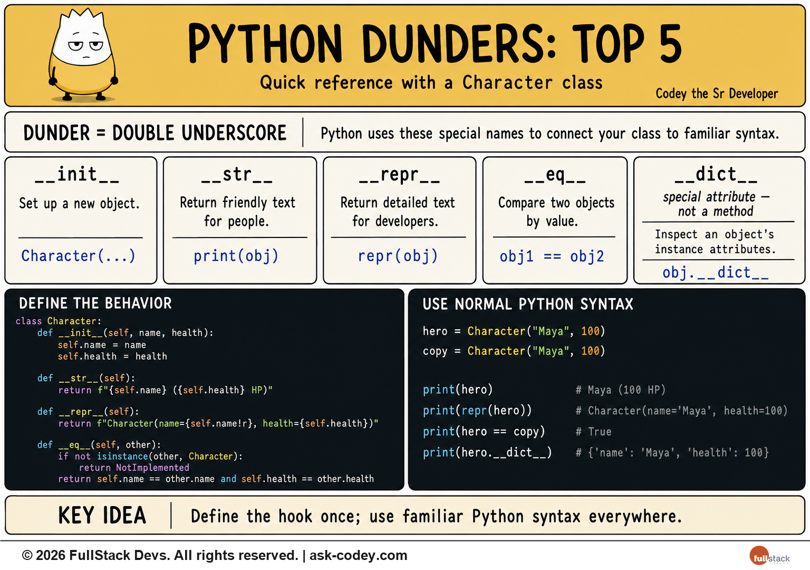Select the __repr__ card heading

[399, 175]
